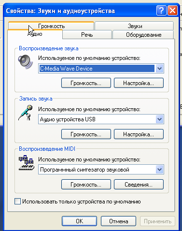Viewport: 182px width, 231px height.
Task: Click the Сведения button
Action: [139, 185]
